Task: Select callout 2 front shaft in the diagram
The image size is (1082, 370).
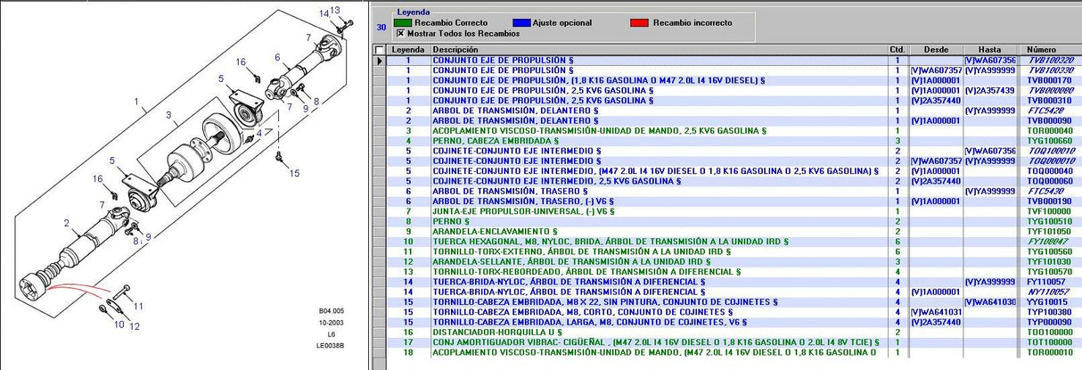Action: coord(67,223)
